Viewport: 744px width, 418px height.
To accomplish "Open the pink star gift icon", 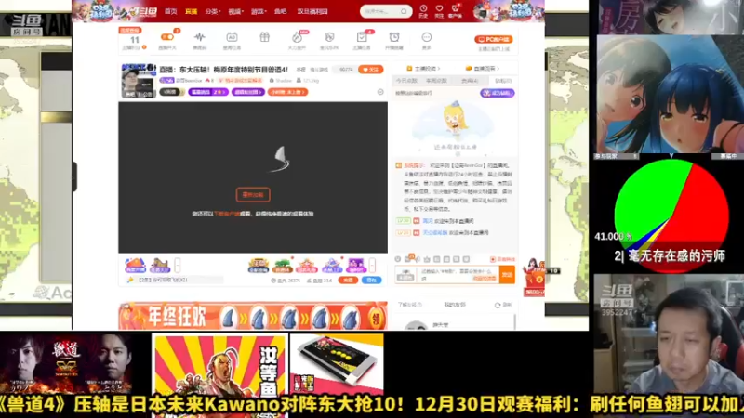I will click(307, 266).
